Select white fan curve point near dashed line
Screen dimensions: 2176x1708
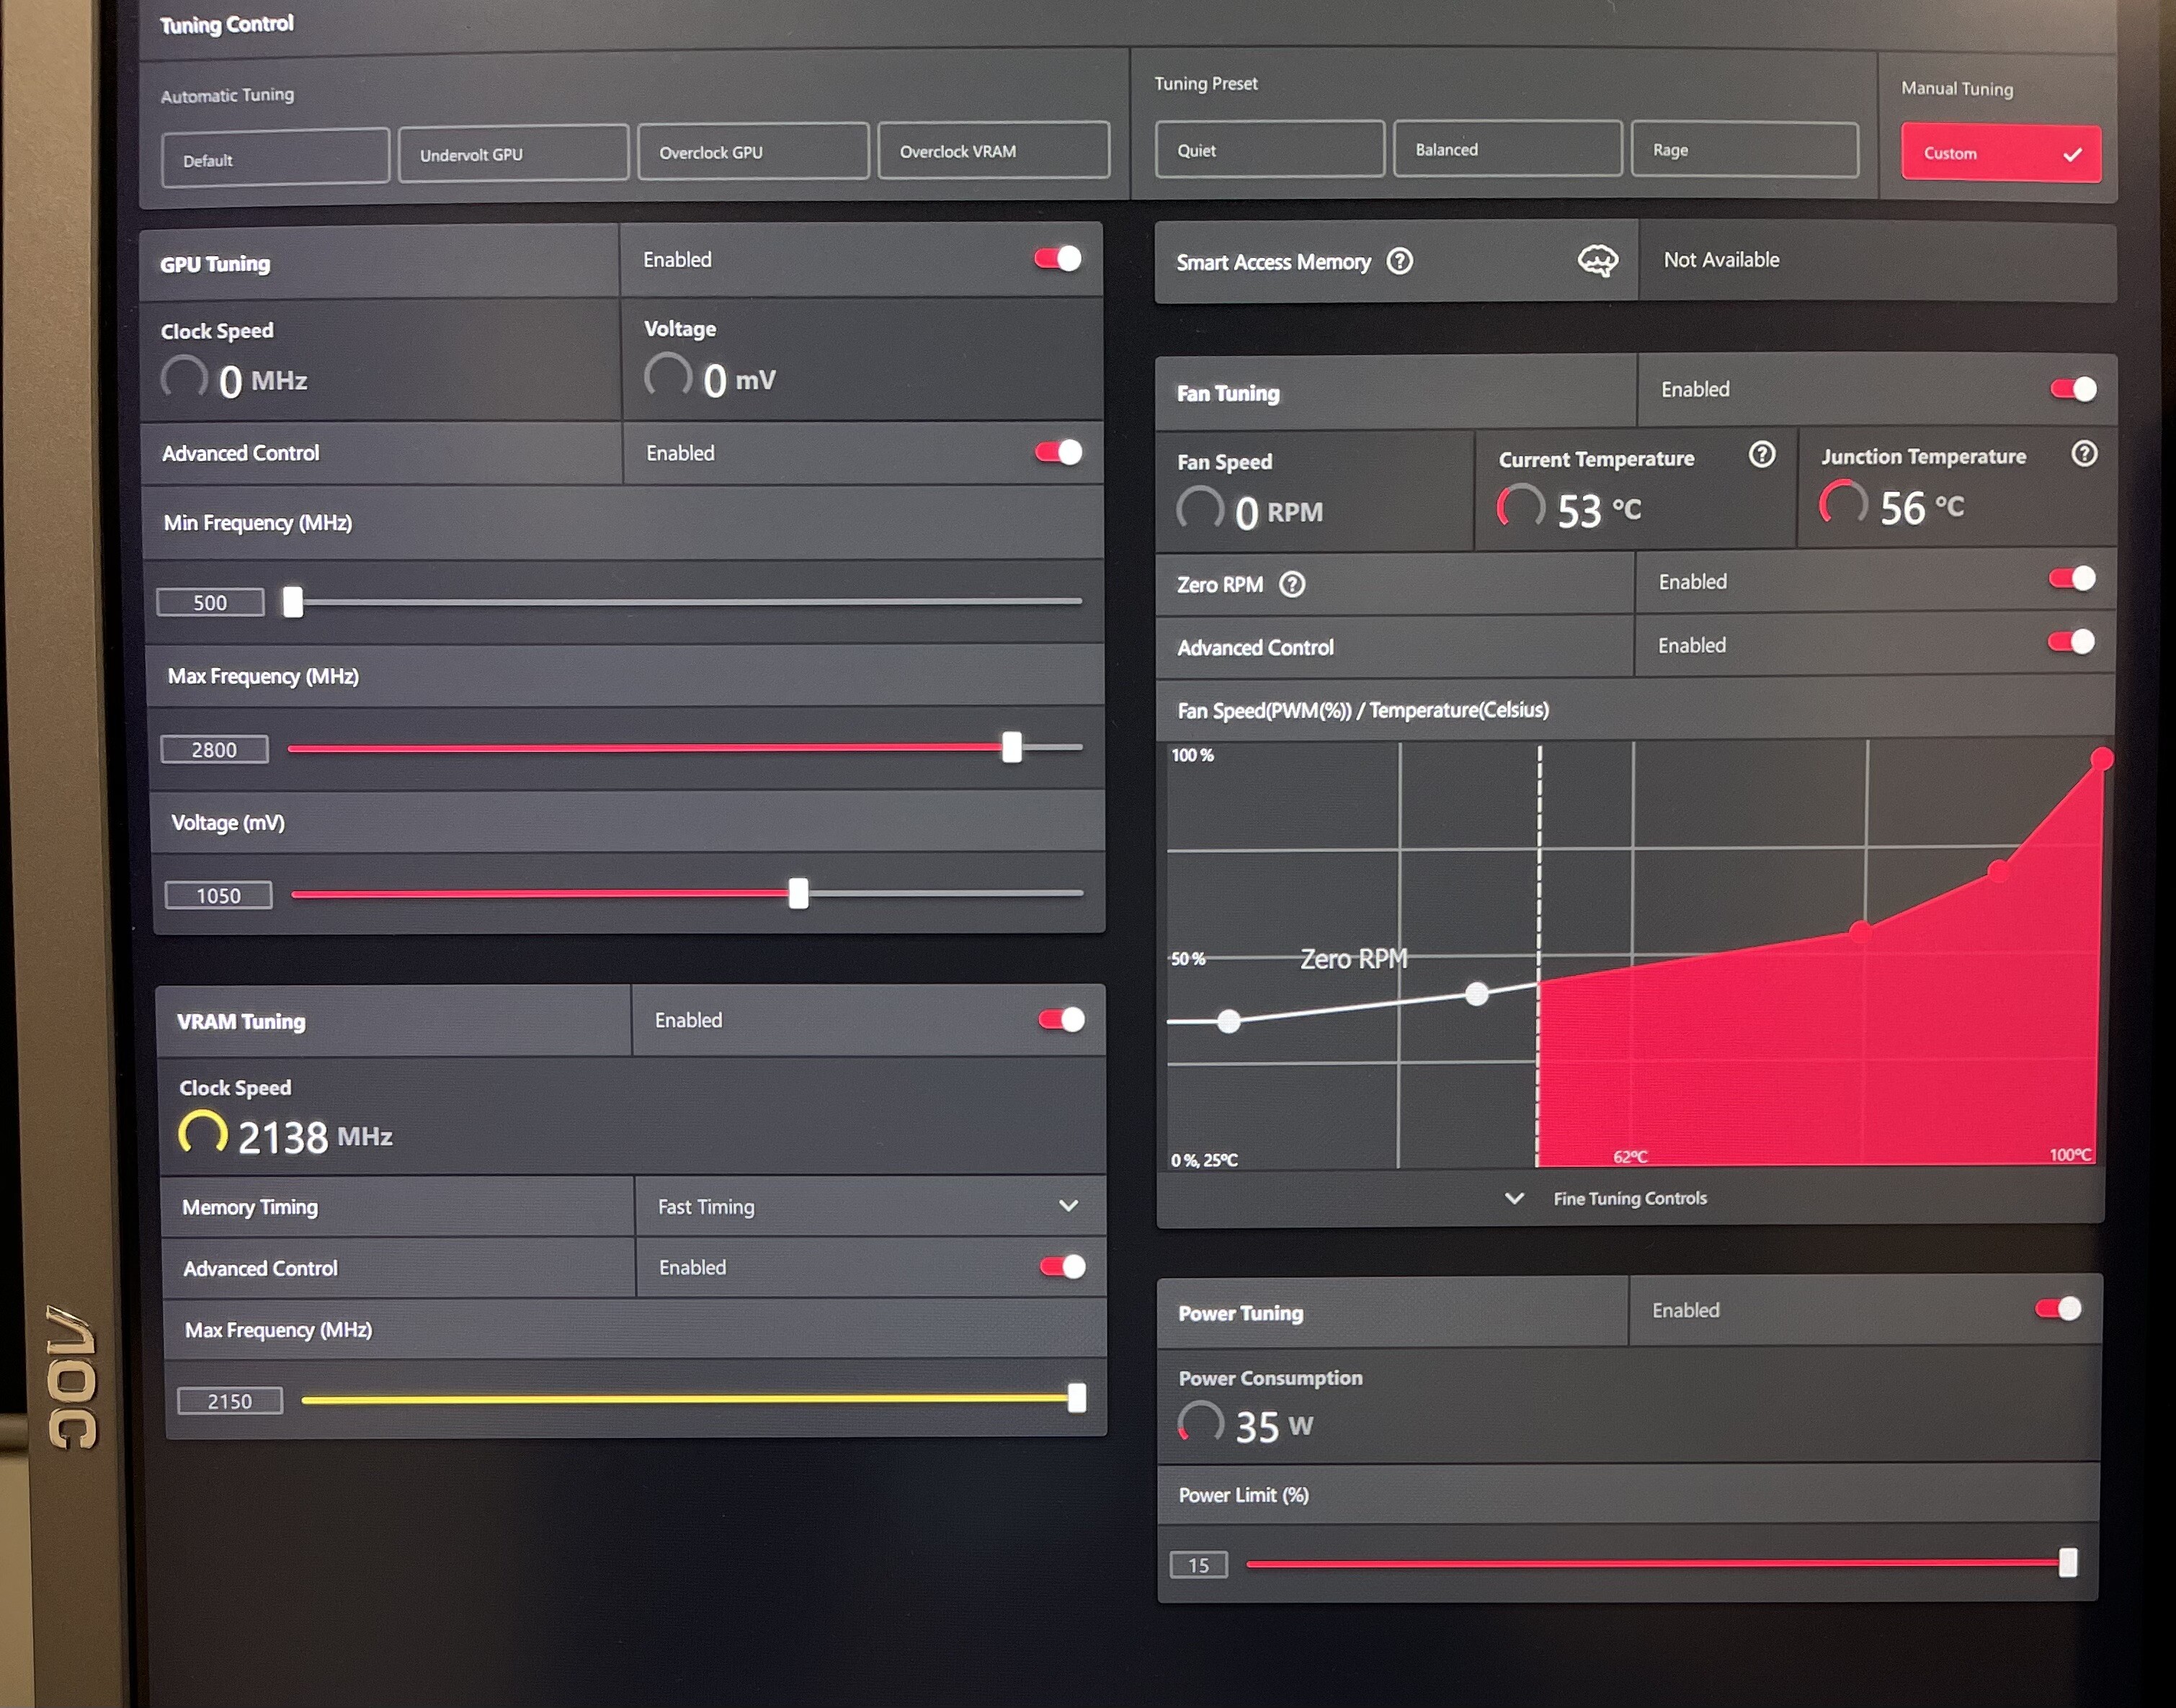[x=1477, y=993]
